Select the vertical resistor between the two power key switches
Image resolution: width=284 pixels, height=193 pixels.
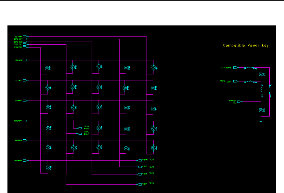click(261, 90)
